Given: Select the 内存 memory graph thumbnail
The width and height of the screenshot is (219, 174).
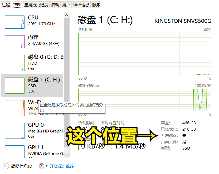Looking at the screenshot, I should 15,42.
